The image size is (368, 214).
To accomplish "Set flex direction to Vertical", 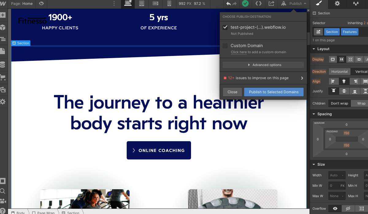I will (360, 72).
